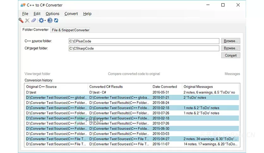Image resolution: width=264 pixels, height=153 pixels.
Task: Open the Convert menu
Action: pos(71,14)
